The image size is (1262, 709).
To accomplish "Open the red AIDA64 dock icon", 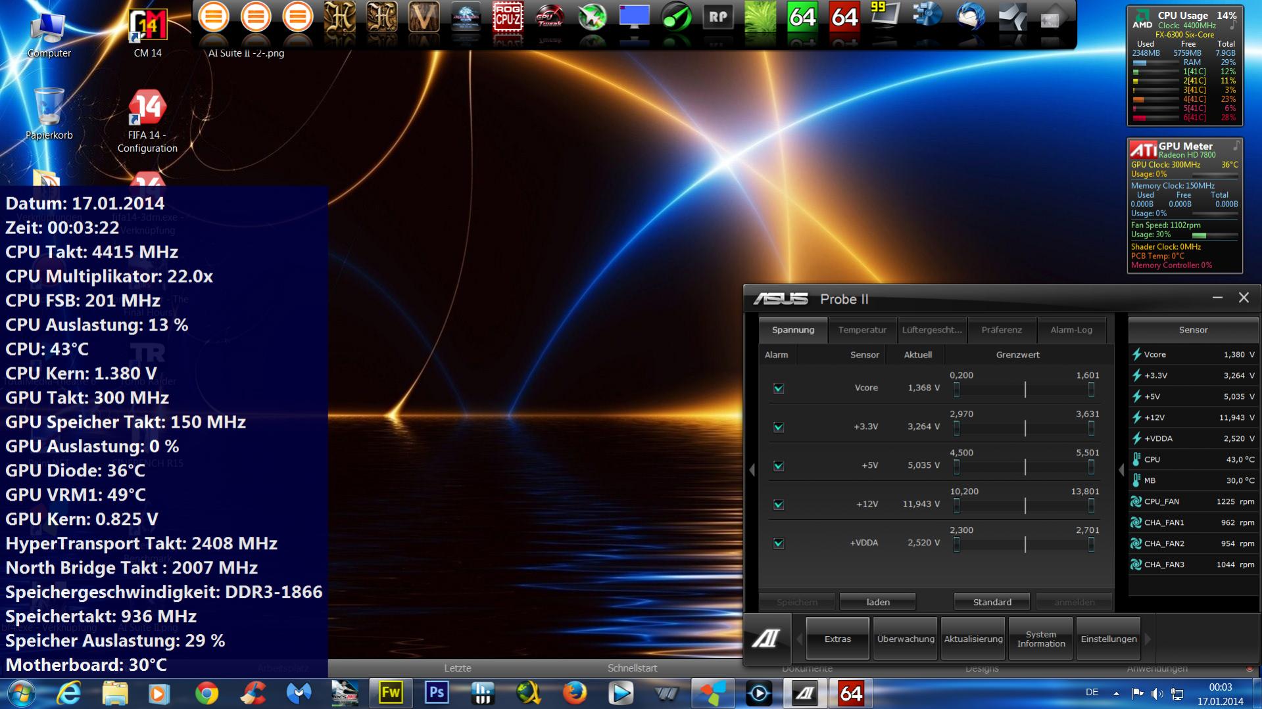I will pyautogui.click(x=844, y=17).
